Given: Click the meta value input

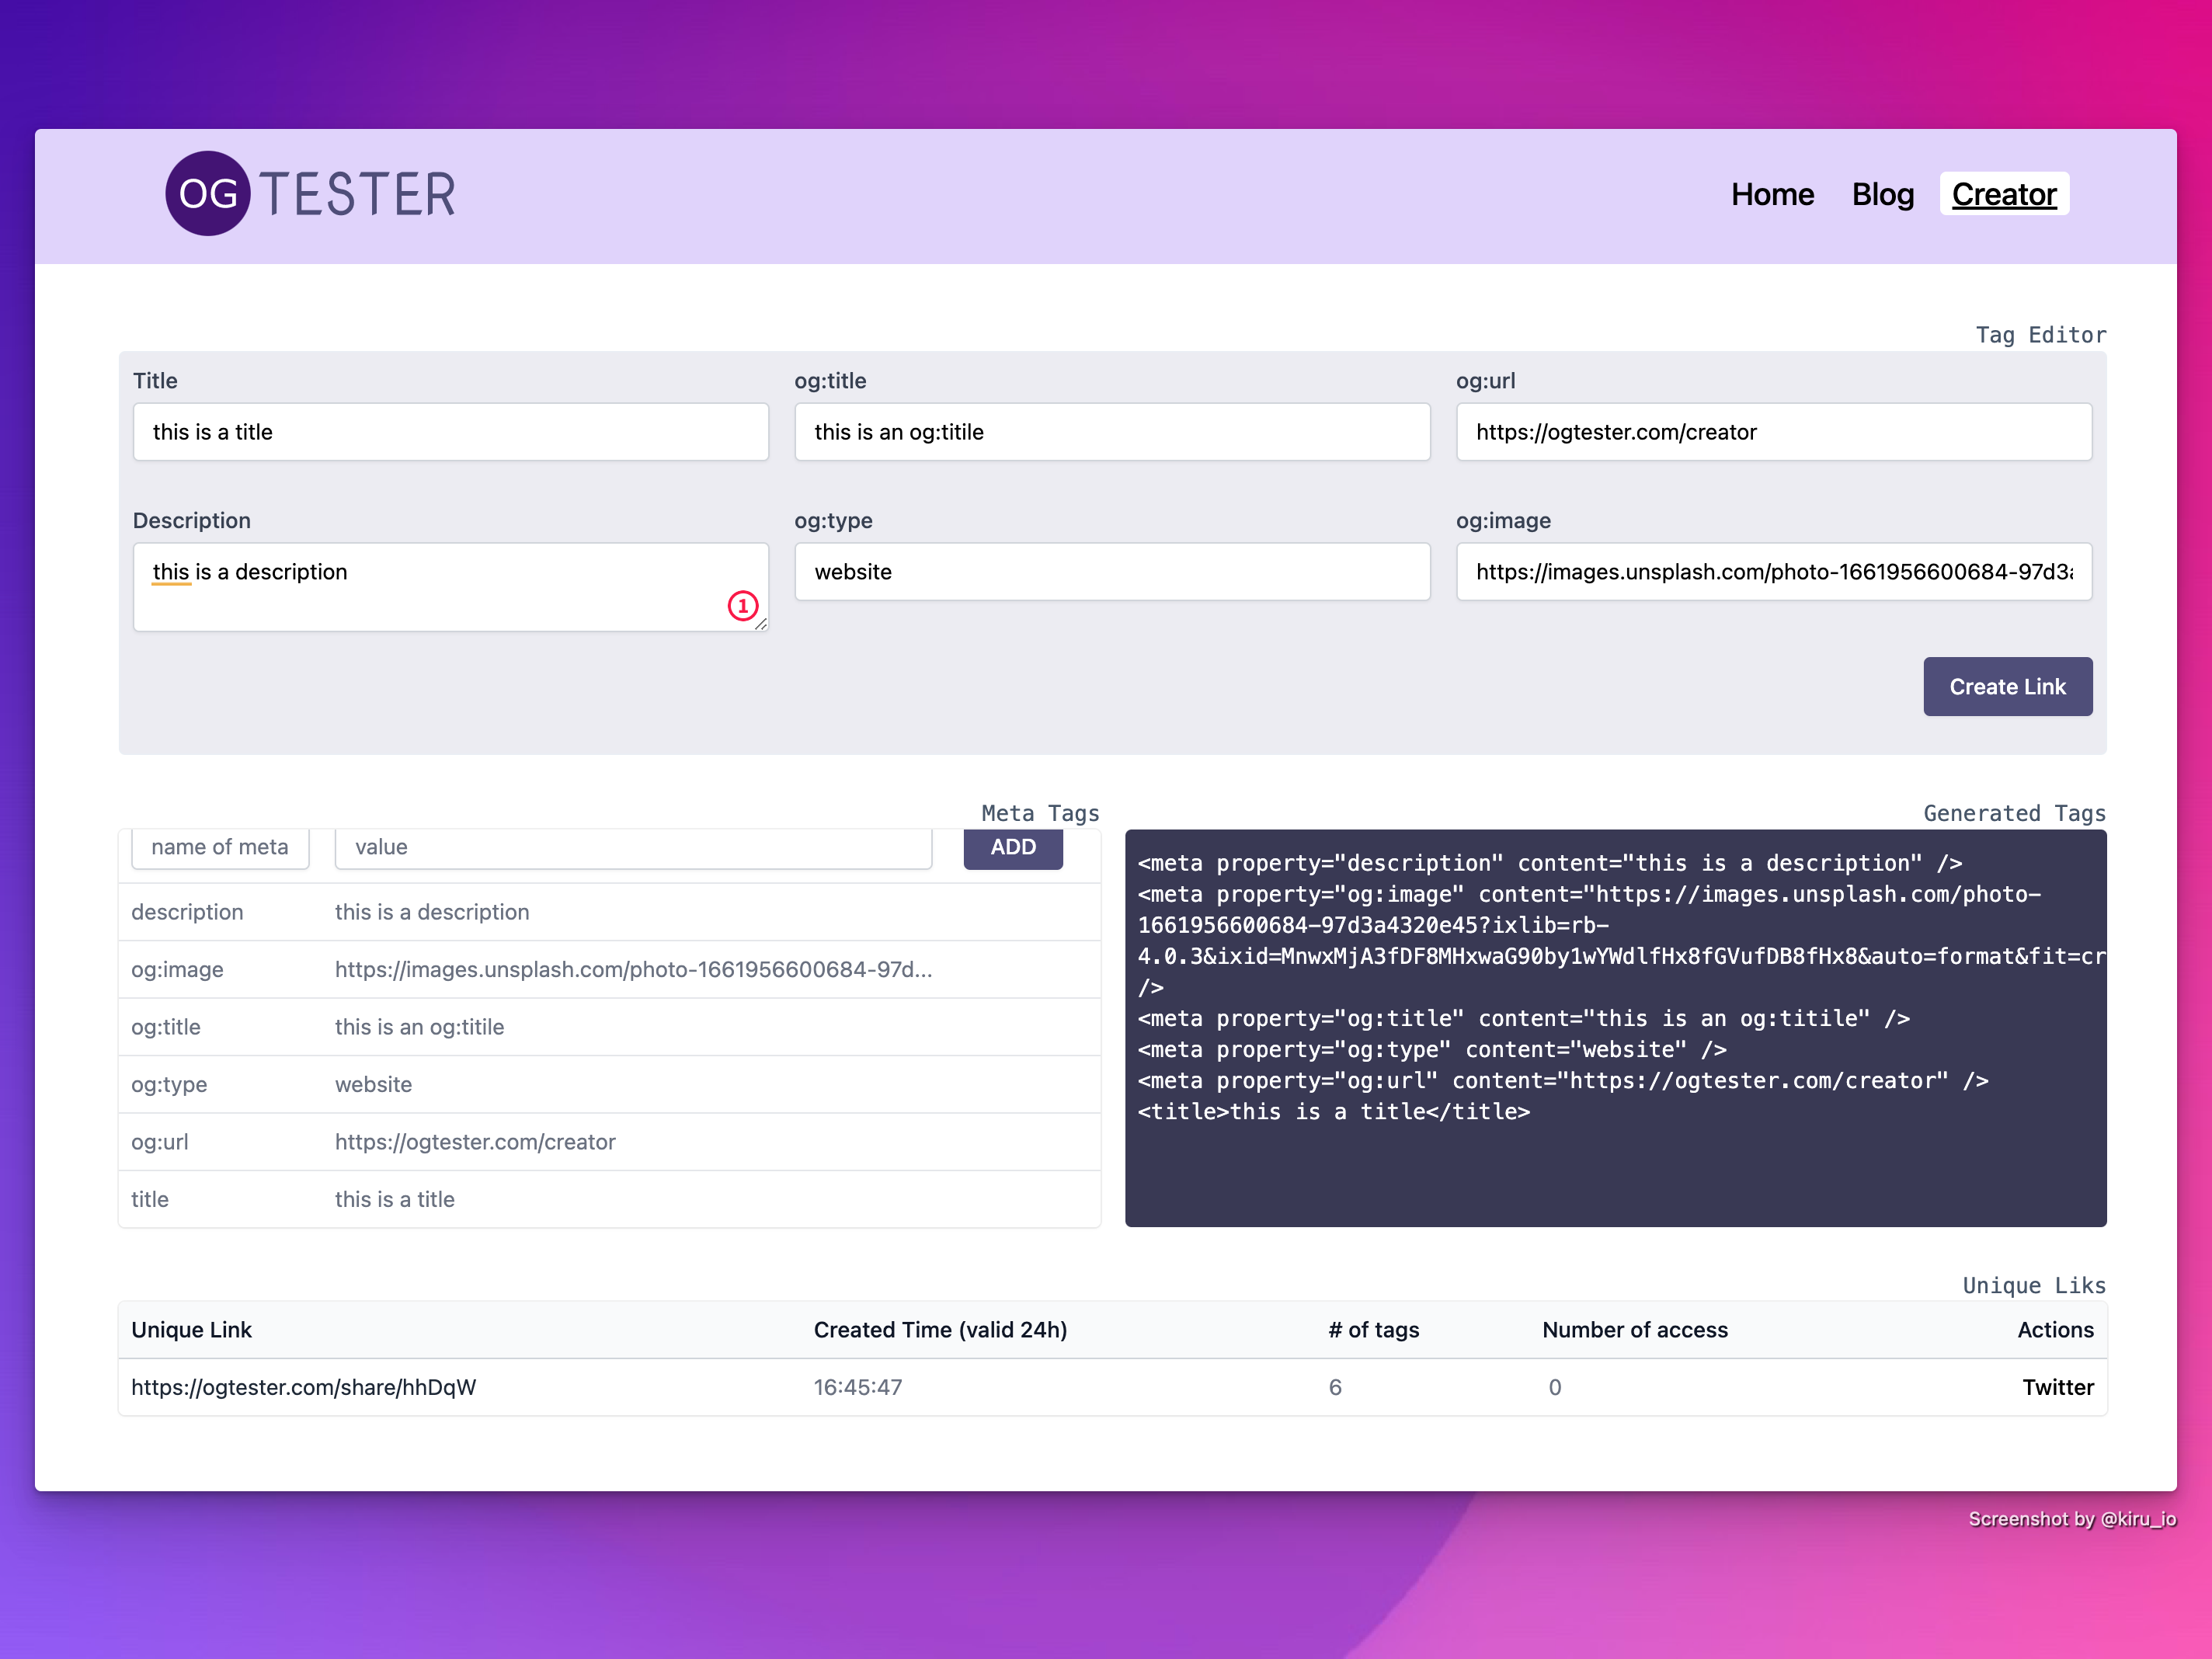Looking at the screenshot, I should pos(633,847).
